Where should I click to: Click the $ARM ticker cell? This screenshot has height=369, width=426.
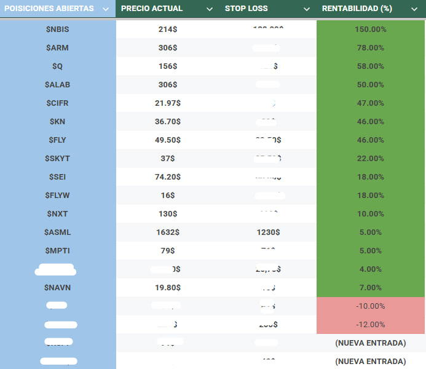[58, 48]
